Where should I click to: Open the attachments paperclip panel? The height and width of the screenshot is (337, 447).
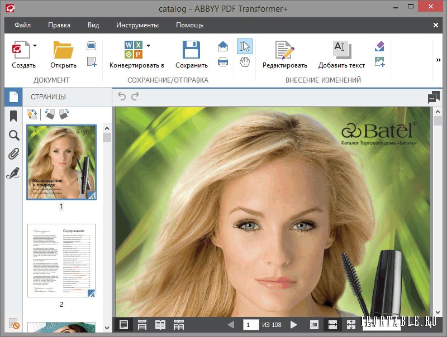tap(13, 155)
